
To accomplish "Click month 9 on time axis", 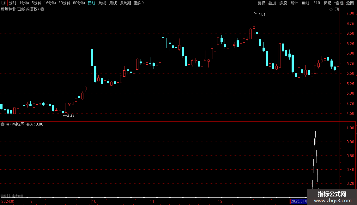I will (31, 201).
